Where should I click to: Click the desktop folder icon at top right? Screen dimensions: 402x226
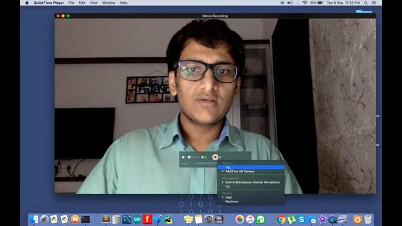click(x=364, y=11)
